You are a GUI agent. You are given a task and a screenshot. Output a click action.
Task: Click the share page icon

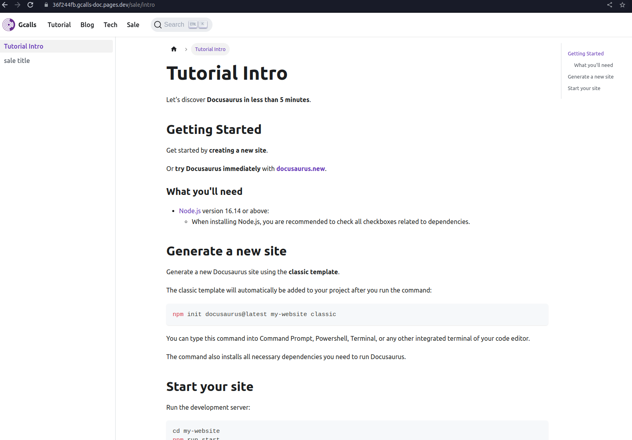tap(609, 5)
